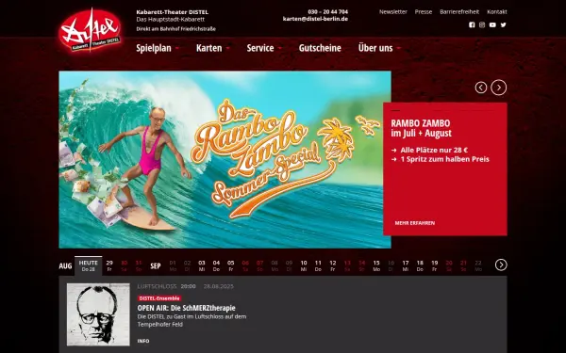Open the Presse link
Viewport: 566px width, 353px height.
[x=424, y=12]
